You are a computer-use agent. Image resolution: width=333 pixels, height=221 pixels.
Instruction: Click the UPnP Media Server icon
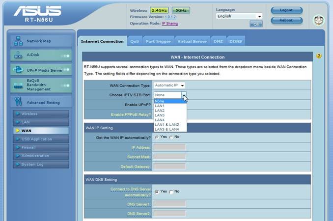pos(18,70)
